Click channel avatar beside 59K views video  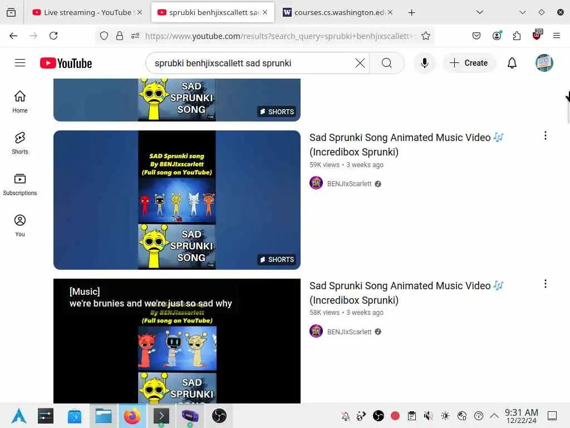coord(316,183)
